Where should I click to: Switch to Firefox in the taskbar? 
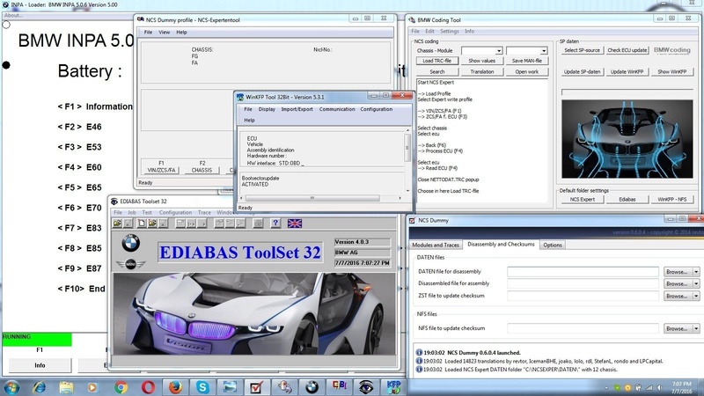click(x=175, y=387)
